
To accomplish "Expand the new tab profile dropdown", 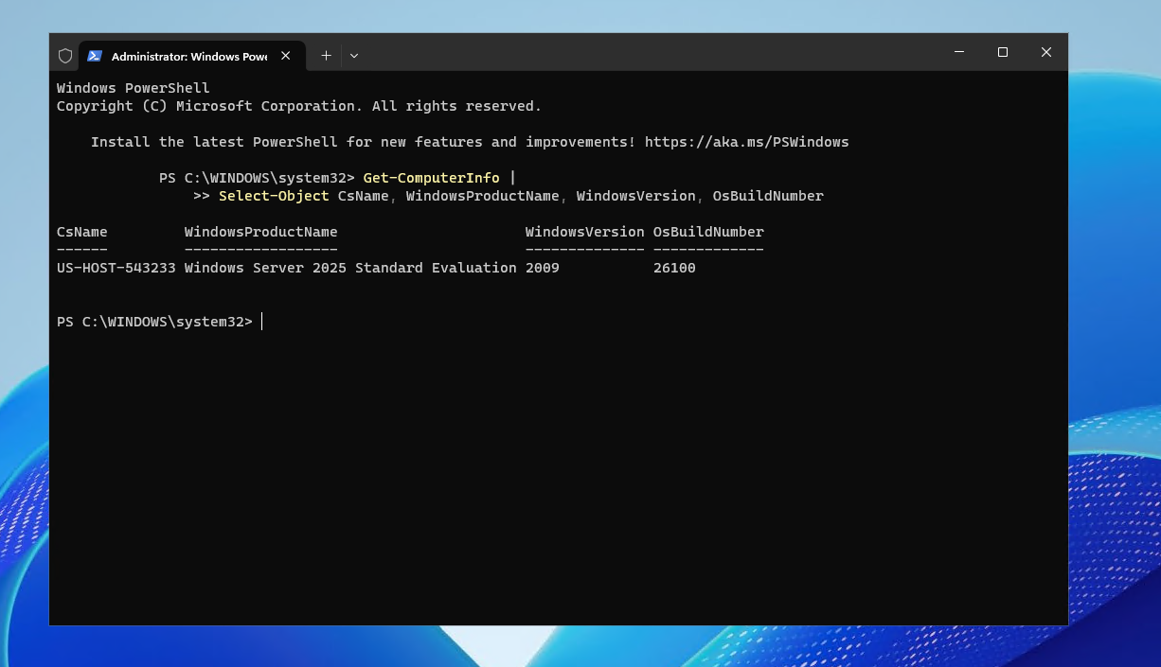I will [x=354, y=56].
